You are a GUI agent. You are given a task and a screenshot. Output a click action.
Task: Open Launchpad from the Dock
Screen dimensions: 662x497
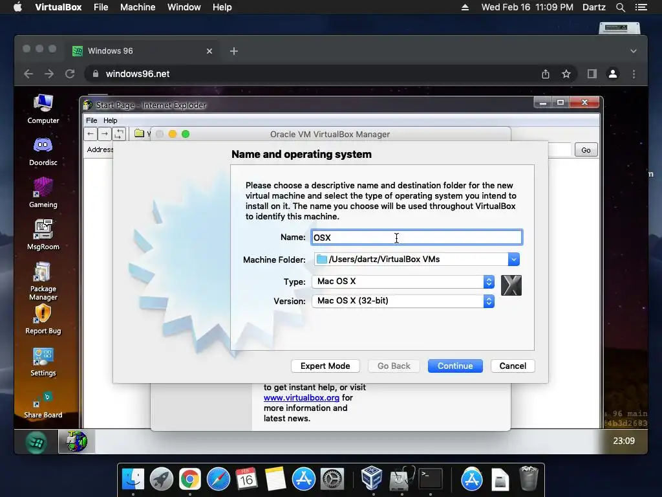[161, 480]
